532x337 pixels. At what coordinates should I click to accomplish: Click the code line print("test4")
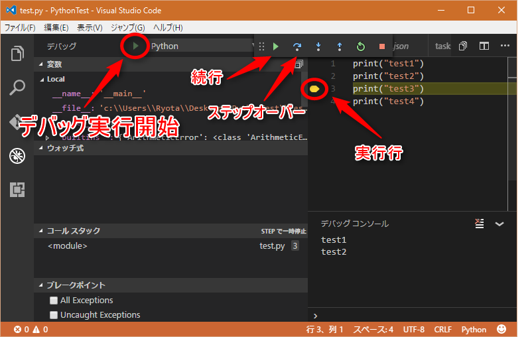[388, 101]
